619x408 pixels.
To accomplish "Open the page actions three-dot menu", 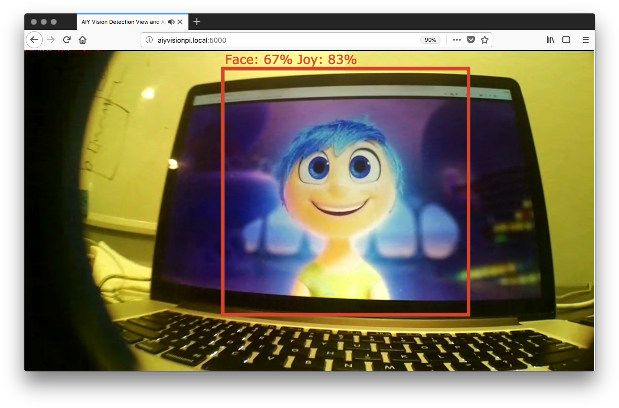I will [x=457, y=40].
